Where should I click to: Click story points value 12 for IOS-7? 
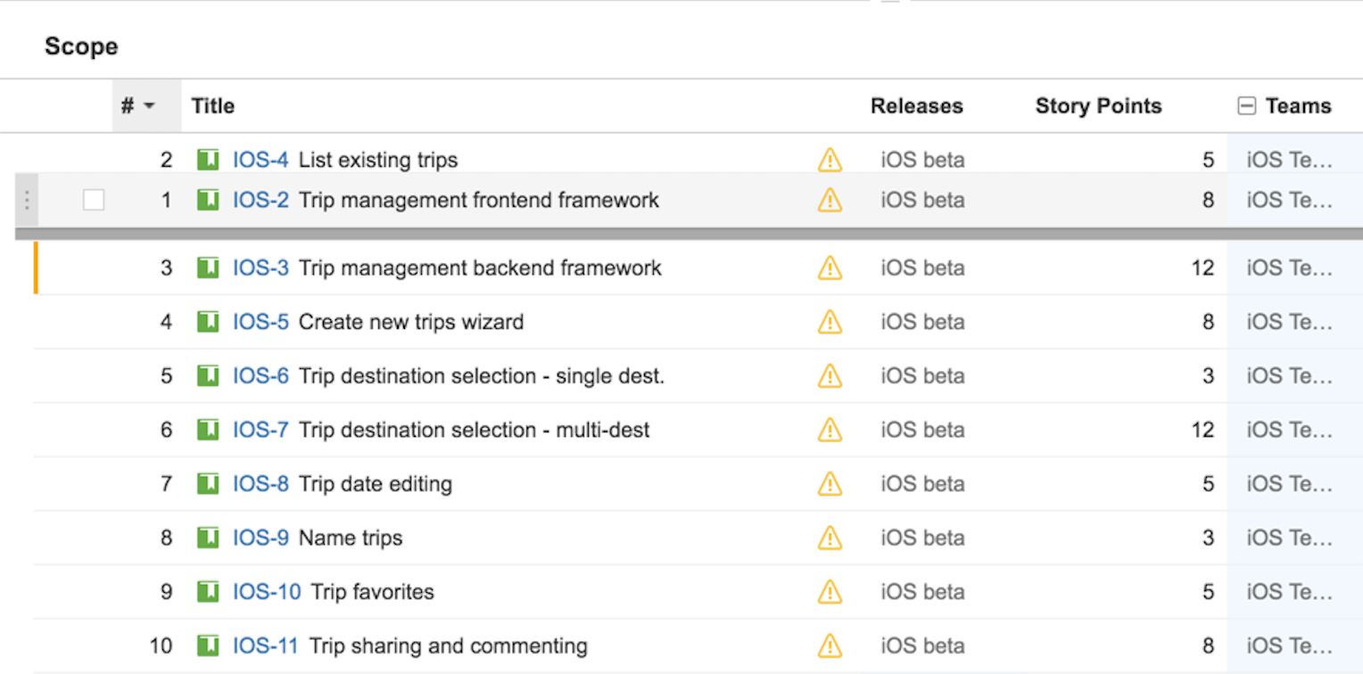click(1202, 430)
